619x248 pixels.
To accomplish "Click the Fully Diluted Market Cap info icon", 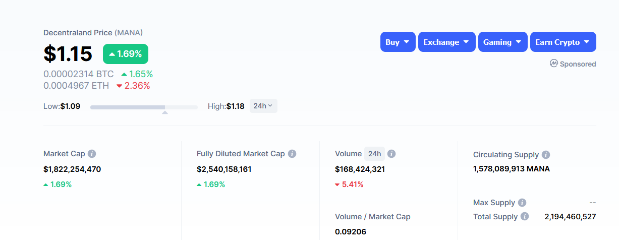I will (292, 154).
